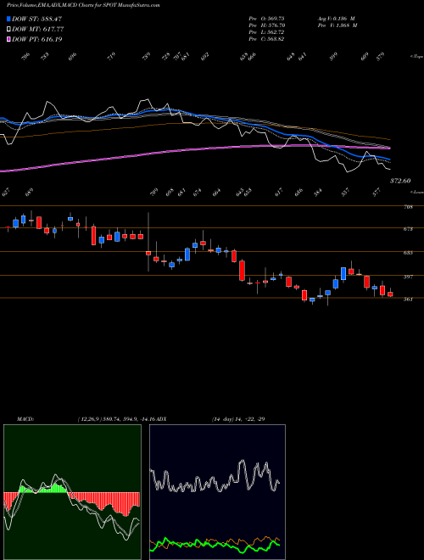424x560 pixels.
Task: Click the MACD (12,26,9) values text
Action: [115, 419]
